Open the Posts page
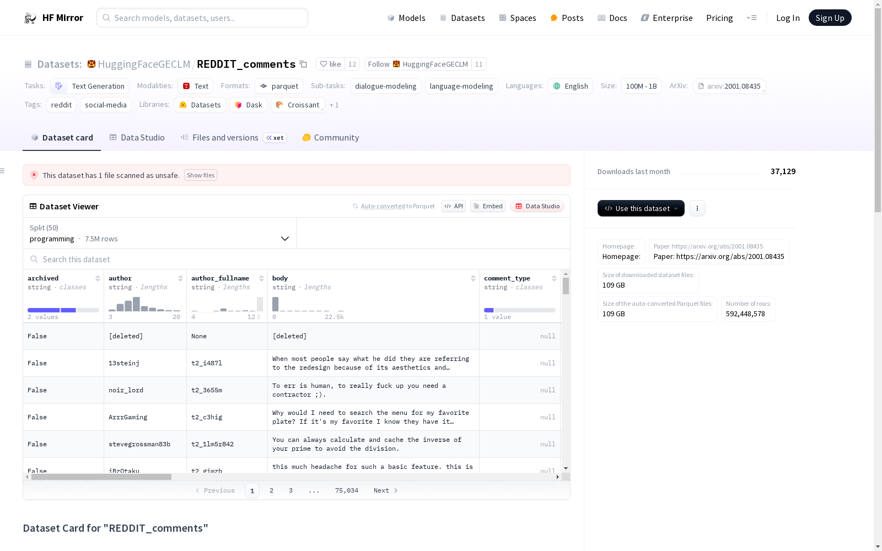Viewport: 882px width, 551px height. (x=567, y=18)
